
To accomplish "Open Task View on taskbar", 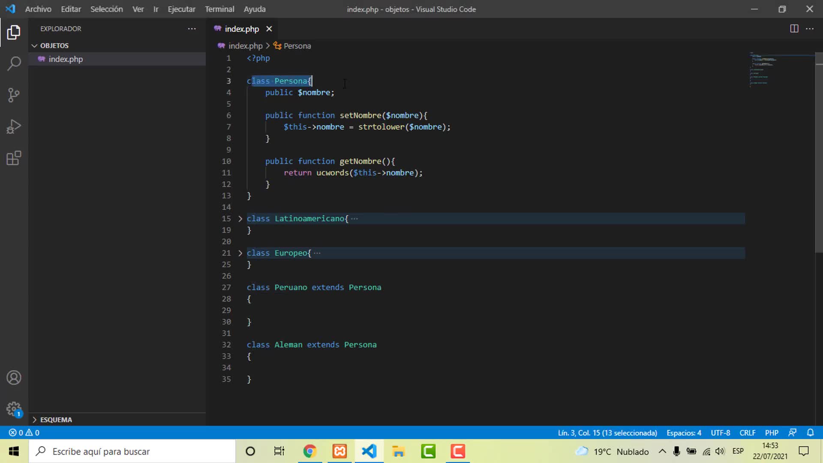I will [279, 451].
